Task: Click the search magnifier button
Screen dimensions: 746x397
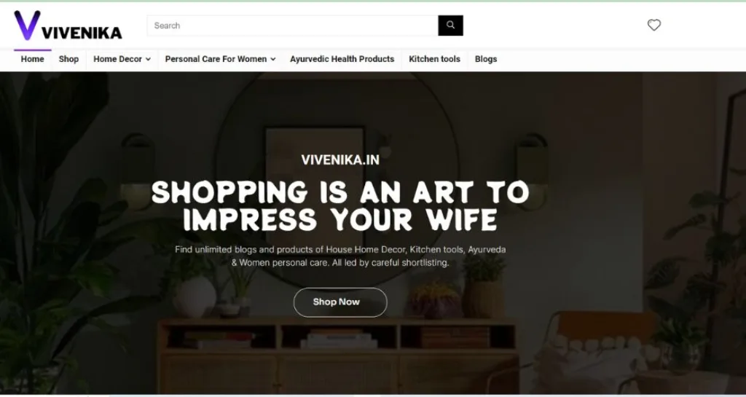Action: coord(450,25)
